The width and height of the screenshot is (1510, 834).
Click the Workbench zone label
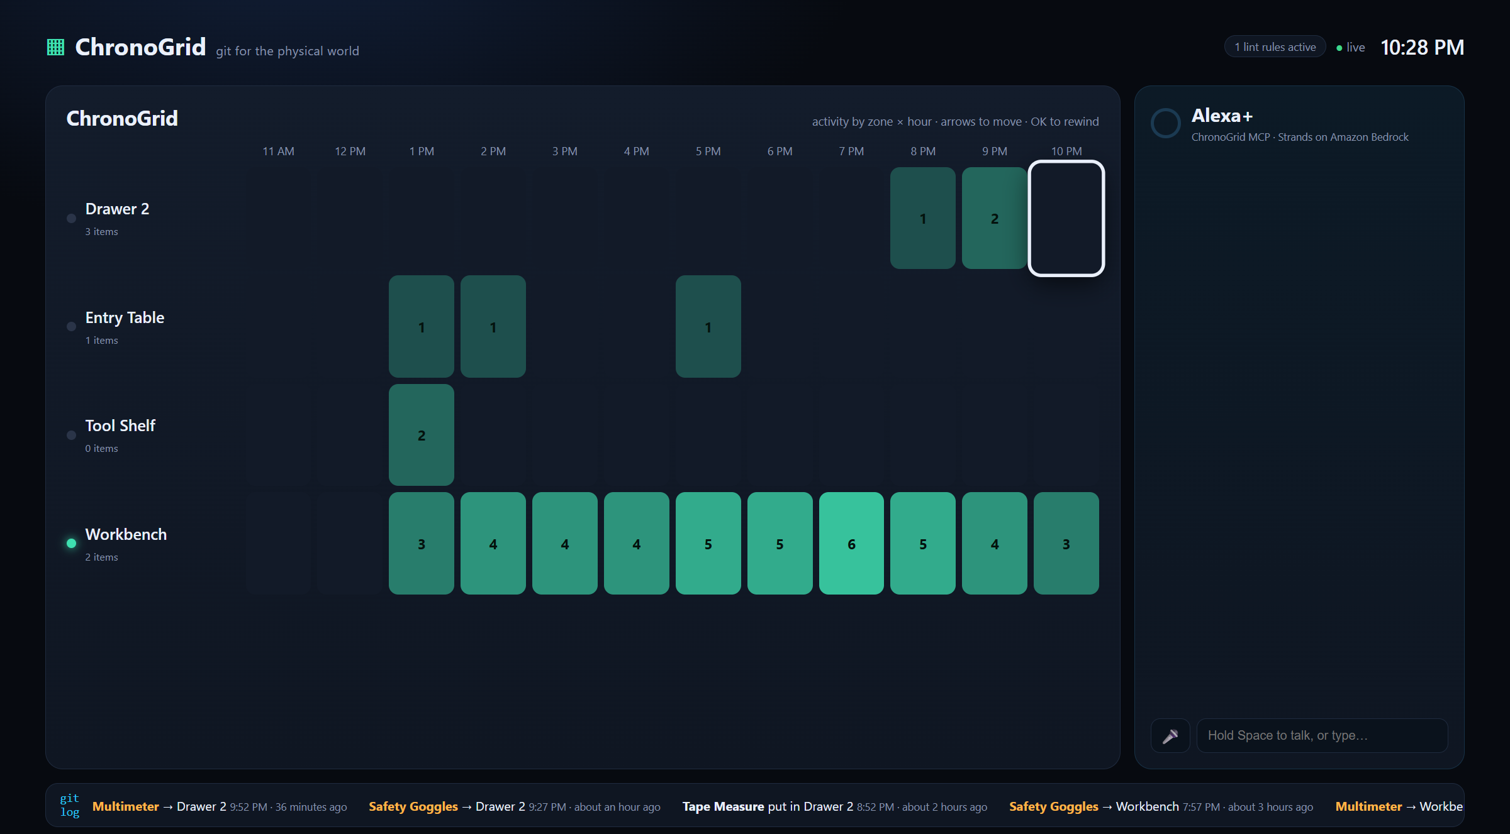[x=126, y=534]
